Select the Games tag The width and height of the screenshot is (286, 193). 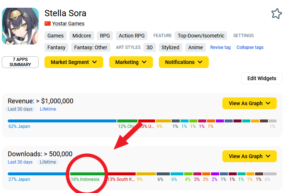[56, 36]
